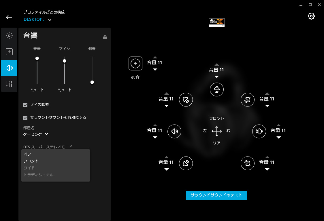Screen dimensions: 324x221
Task: Toggle the lock icon in 音響 panel
Action: [x=105, y=37]
